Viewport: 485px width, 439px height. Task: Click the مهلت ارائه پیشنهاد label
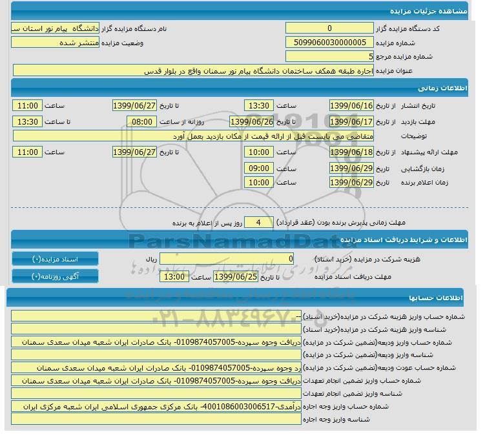429,152
